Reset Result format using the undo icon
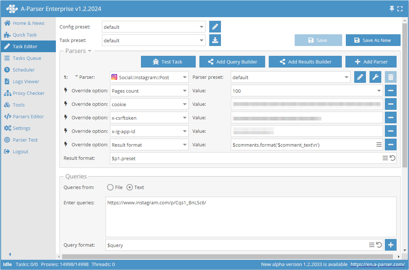Viewport: 409px width, 270px height. [393, 158]
